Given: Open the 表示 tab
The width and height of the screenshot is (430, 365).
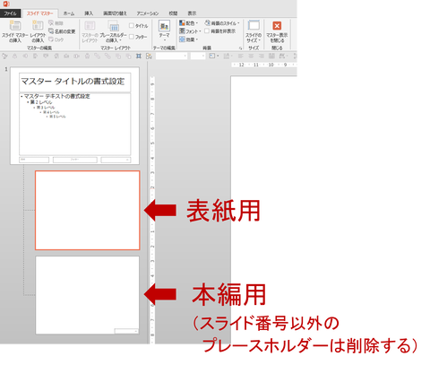Looking at the screenshot, I should coord(192,13).
